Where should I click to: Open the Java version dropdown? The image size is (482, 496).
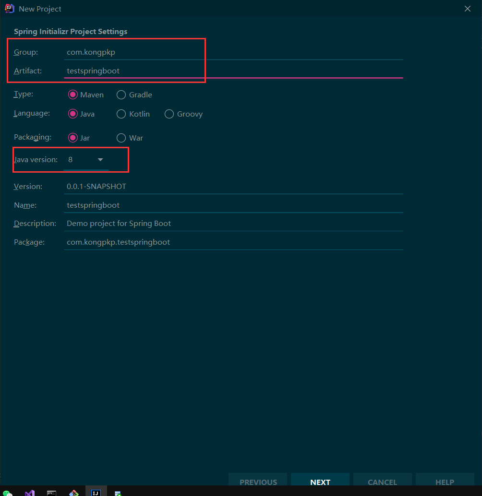pyautogui.click(x=86, y=160)
